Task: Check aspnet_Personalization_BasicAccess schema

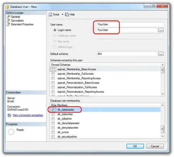Action: 53,83
